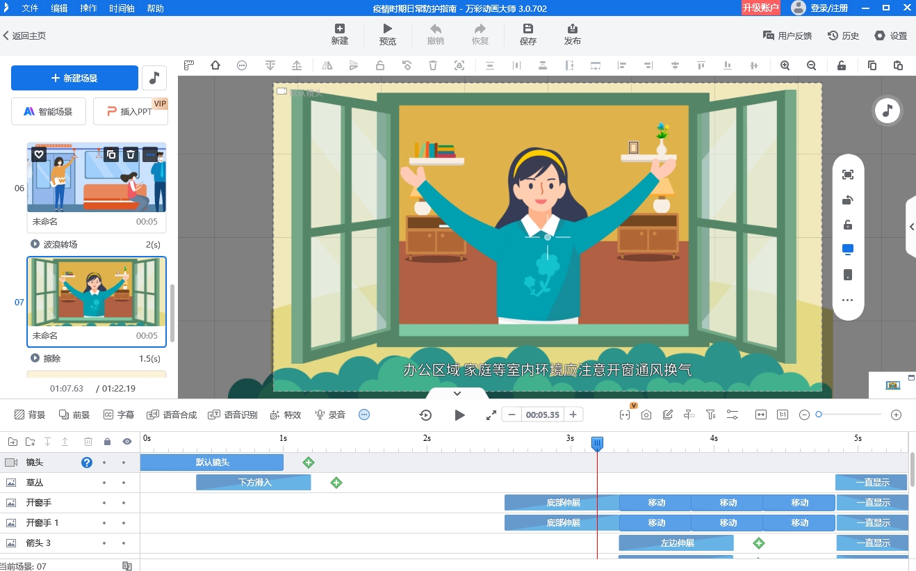This screenshot has width=916, height=571.
Task: Click the 新建场景 button
Action: 74,78
